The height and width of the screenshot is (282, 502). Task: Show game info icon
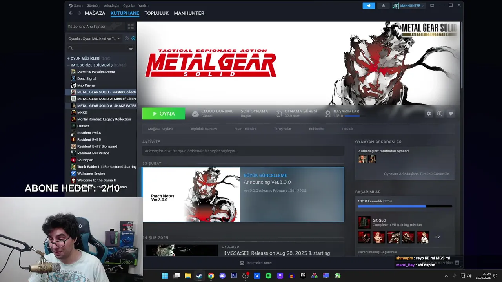pyautogui.click(x=440, y=114)
